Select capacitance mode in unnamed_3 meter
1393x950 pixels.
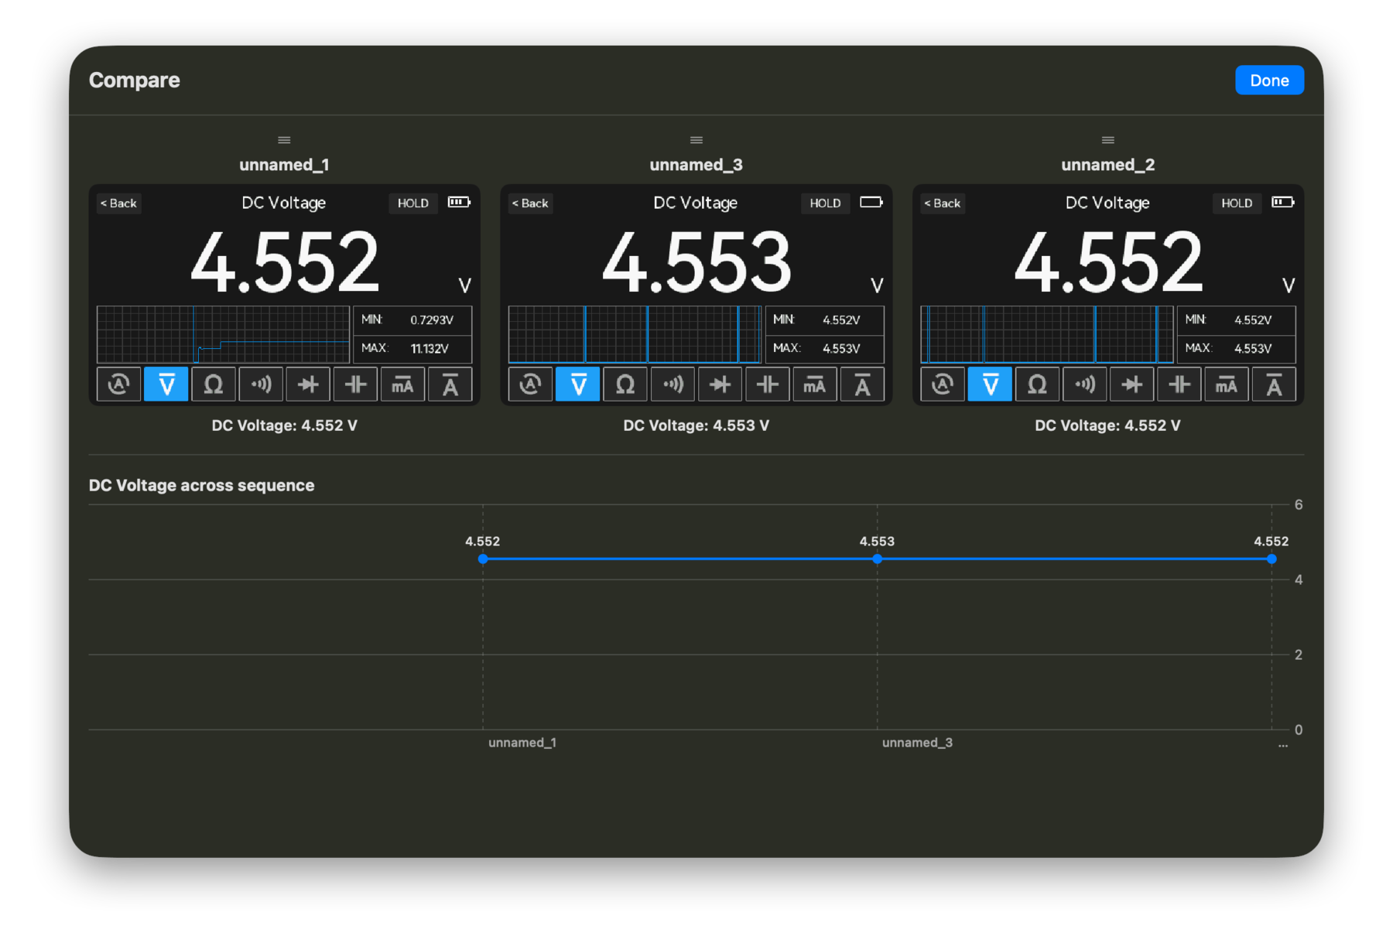pyautogui.click(x=767, y=384)
